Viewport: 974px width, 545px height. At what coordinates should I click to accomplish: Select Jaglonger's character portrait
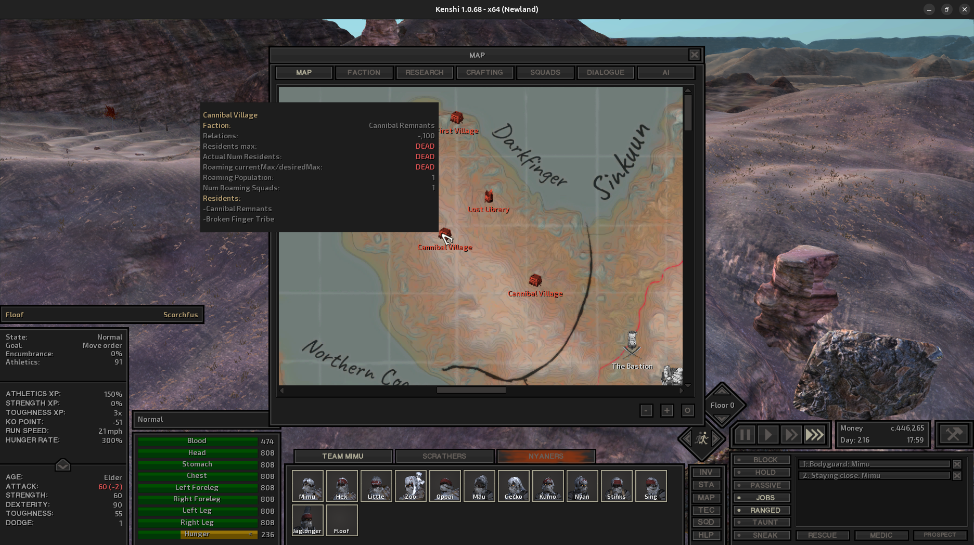[307, 520]
